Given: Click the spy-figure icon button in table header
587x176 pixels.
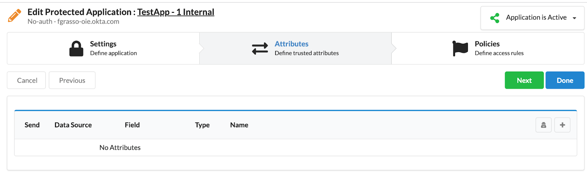Looking at the screenshot, I should point(543,125).
